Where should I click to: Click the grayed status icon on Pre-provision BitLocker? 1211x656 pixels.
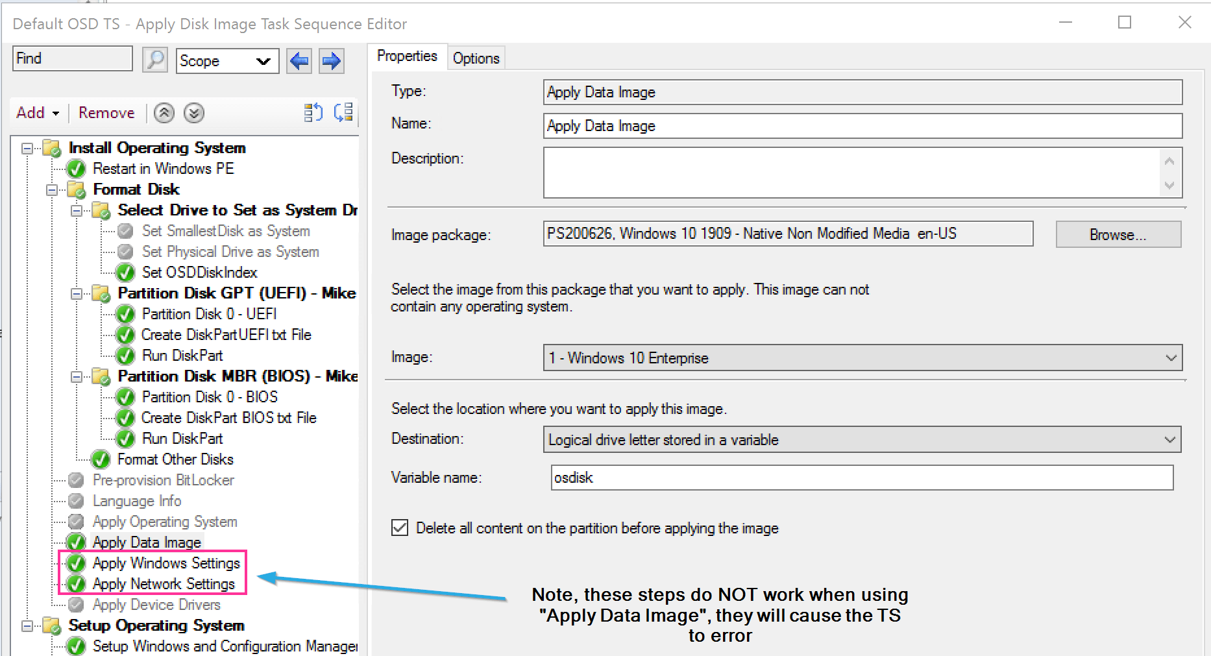click(75, 480)
